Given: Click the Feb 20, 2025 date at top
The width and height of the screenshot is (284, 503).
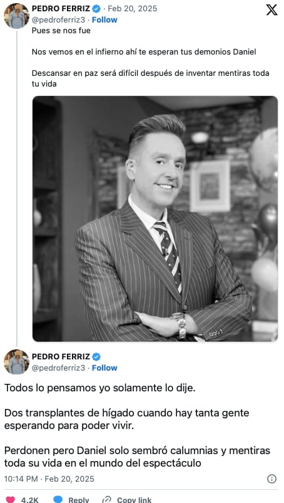Looking at the screenshot, I should click(133, 9).
